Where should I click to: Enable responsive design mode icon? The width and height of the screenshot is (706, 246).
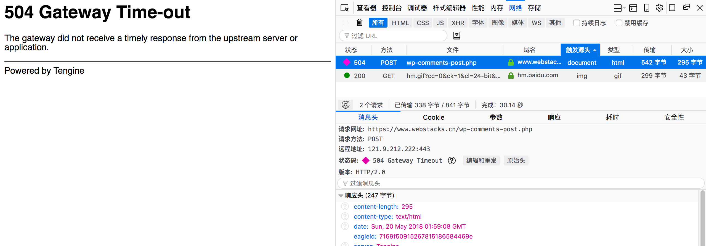tap(647, 8)
